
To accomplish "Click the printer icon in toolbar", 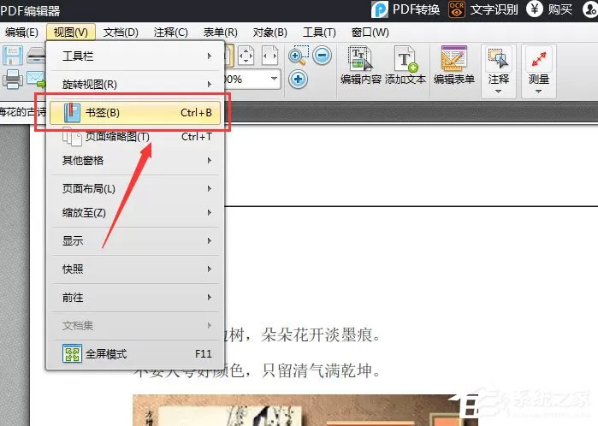I will [x=13, y=80].
